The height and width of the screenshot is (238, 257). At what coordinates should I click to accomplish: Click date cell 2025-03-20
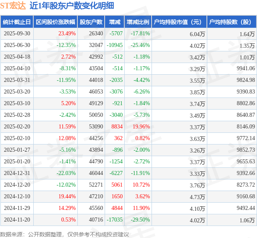[x=17, y=92]
